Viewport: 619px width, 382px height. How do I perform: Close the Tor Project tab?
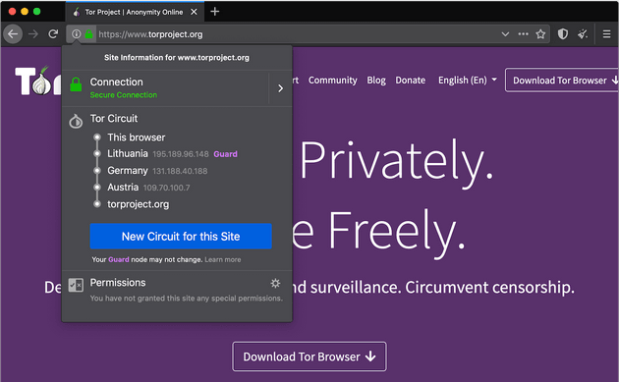point(194,12)
